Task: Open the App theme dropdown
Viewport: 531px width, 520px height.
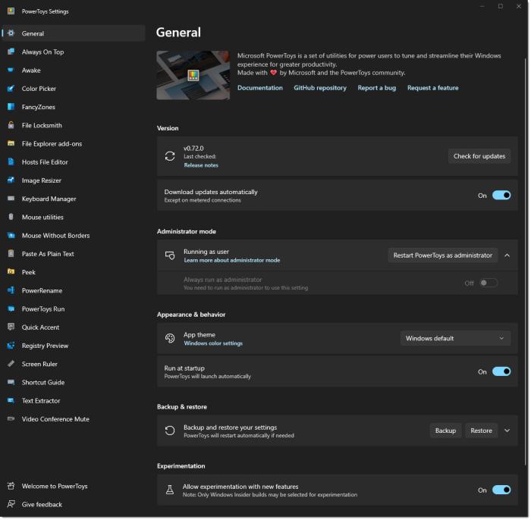Action: (x=455, y=338)
